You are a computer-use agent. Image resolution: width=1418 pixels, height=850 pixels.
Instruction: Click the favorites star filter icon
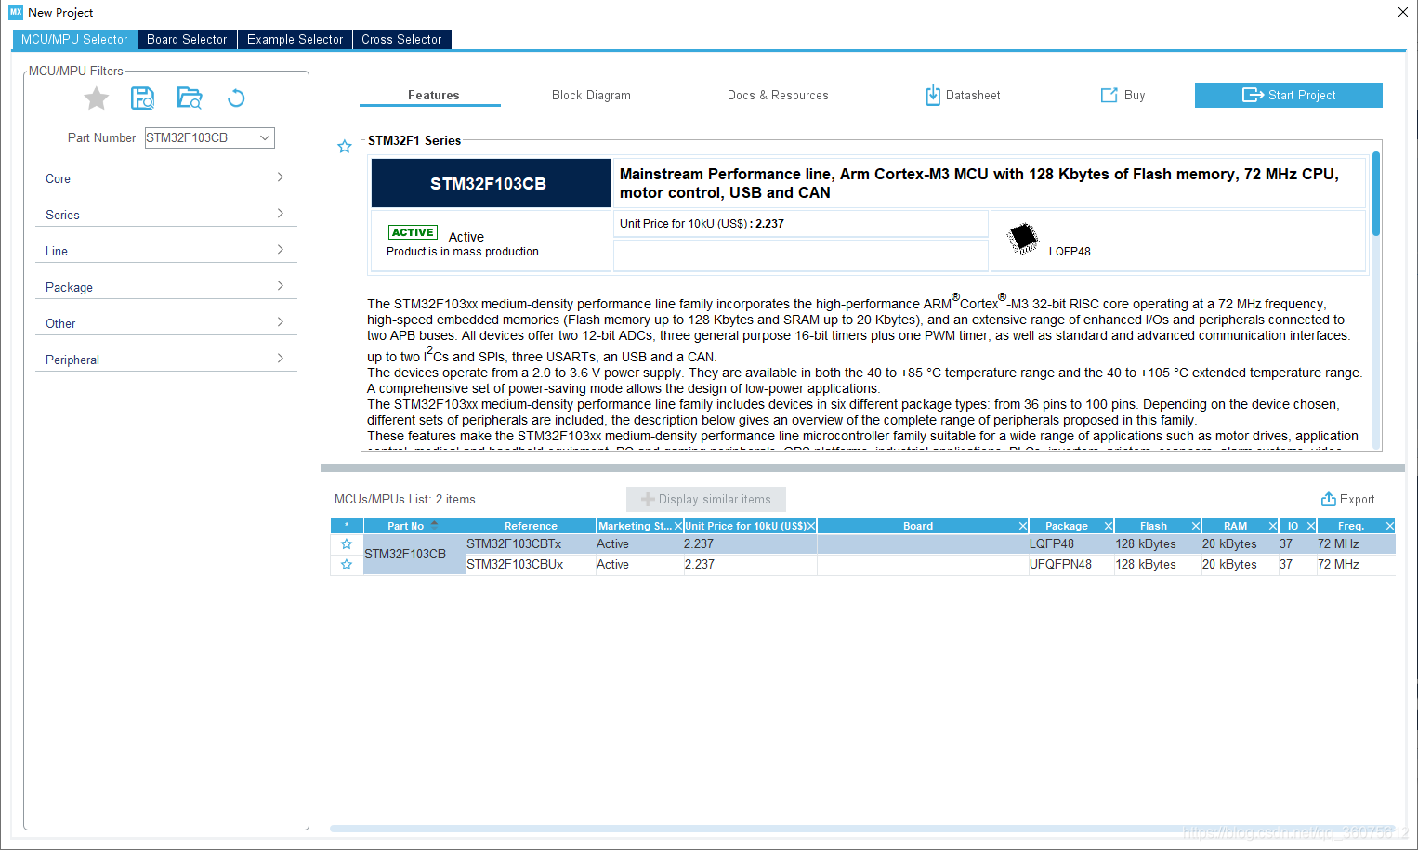pos(97,98)
